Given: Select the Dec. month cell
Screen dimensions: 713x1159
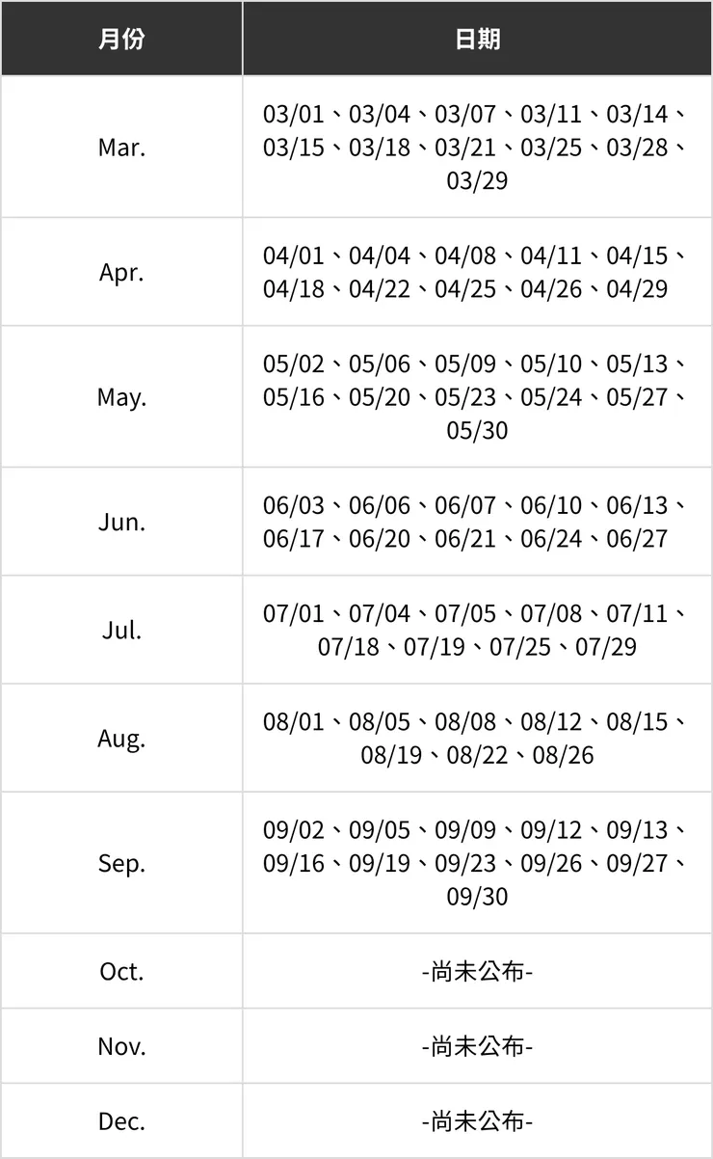Looking at the screenshot, I should tap(121, 1121).
